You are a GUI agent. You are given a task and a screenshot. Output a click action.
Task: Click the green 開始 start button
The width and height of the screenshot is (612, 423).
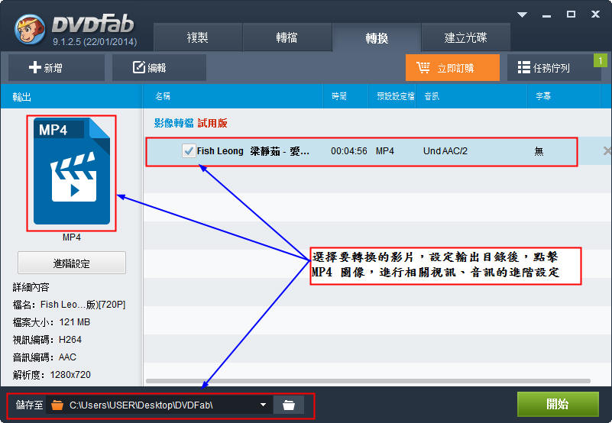coord(557,404)
